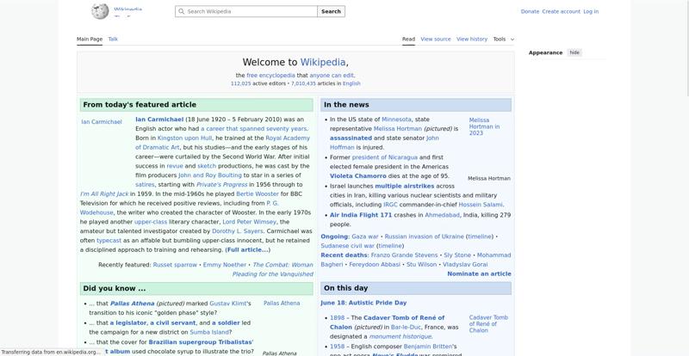The image size is (689, 356).
Task: Click Nominate an article link
Action: pyautogui.click(x=479, y=273)
